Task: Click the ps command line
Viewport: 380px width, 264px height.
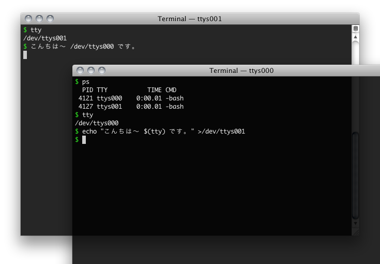Action: click(x=82, y=82)
